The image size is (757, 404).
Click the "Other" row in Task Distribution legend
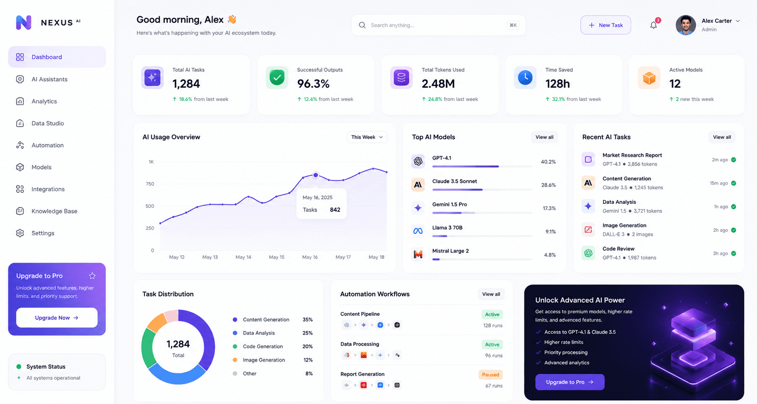pyautogui.click(x=272, y=374)
